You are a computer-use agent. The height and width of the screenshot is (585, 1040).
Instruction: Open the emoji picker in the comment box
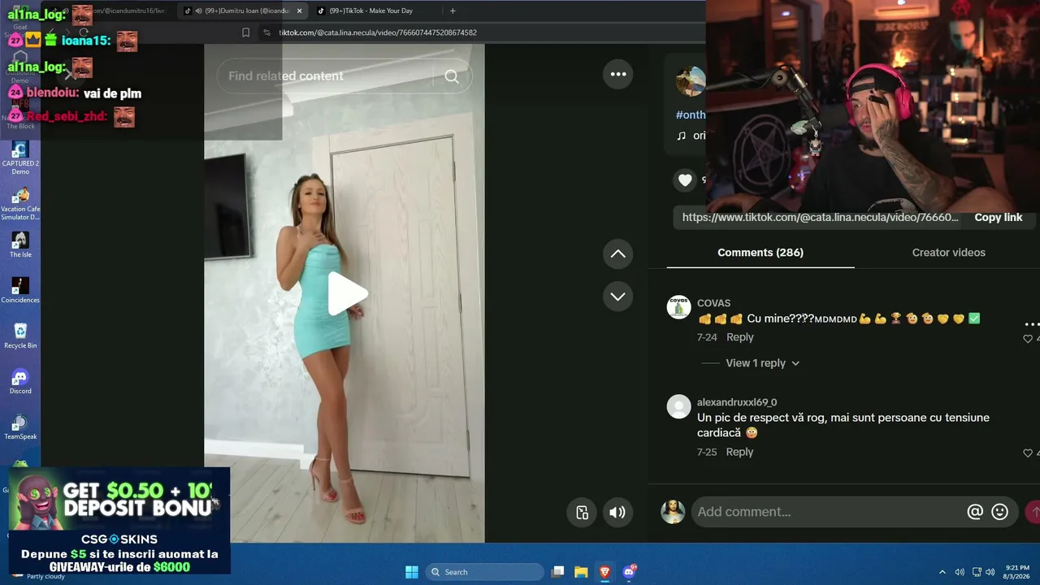click(x=1000, y=512)
